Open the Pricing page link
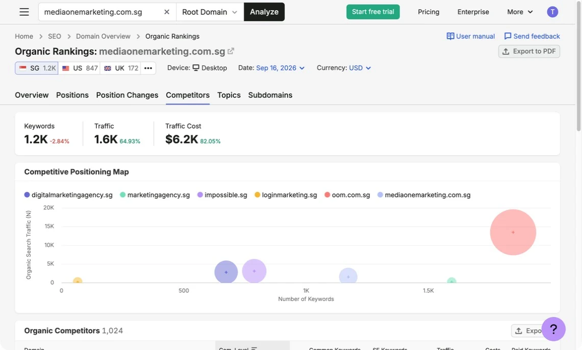The height and width of the screenshot is (350, 582). [x=428, y=12]
